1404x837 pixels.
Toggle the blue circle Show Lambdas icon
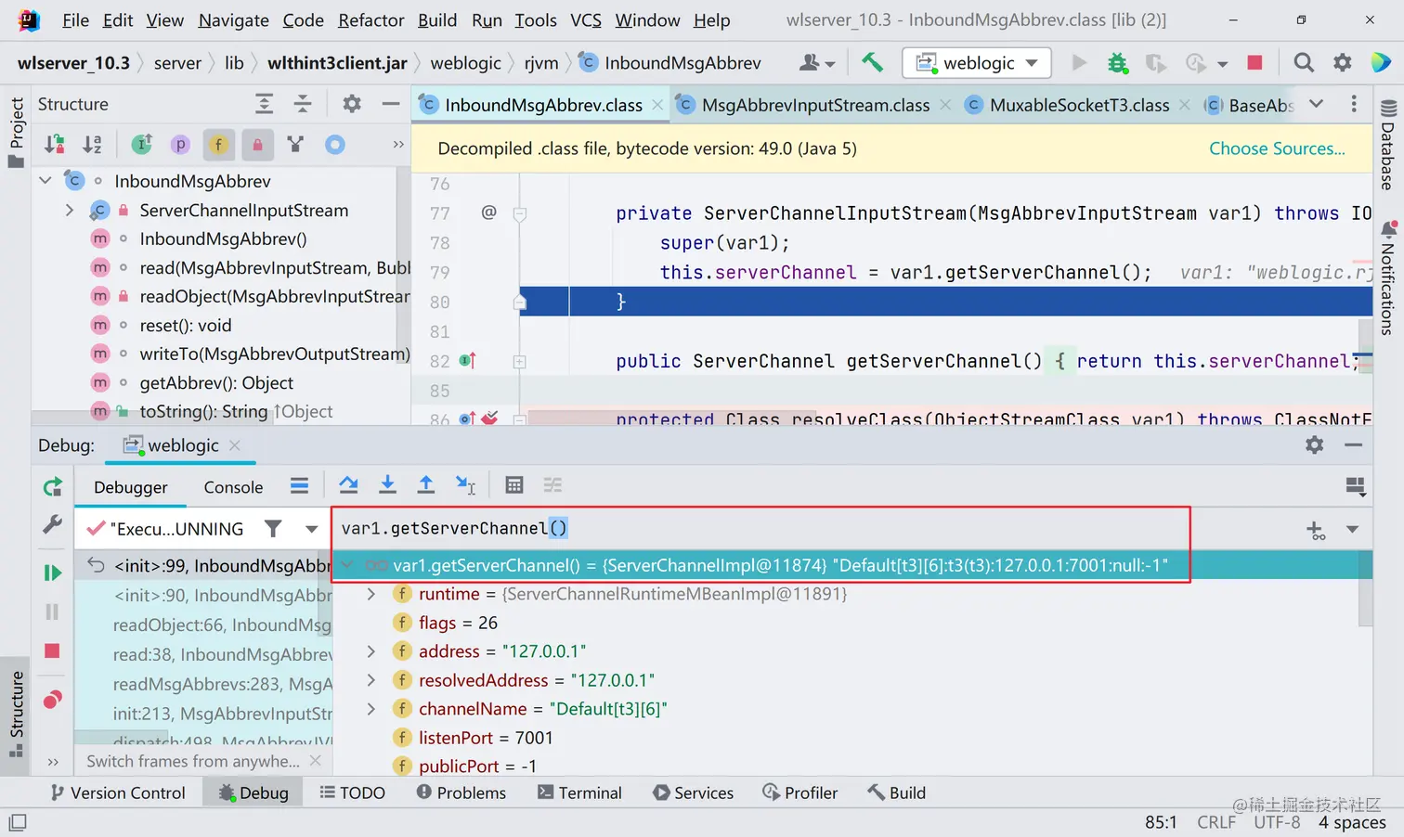pos(334,144)
